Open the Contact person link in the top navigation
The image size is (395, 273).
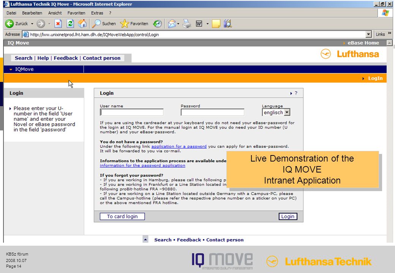101,58
